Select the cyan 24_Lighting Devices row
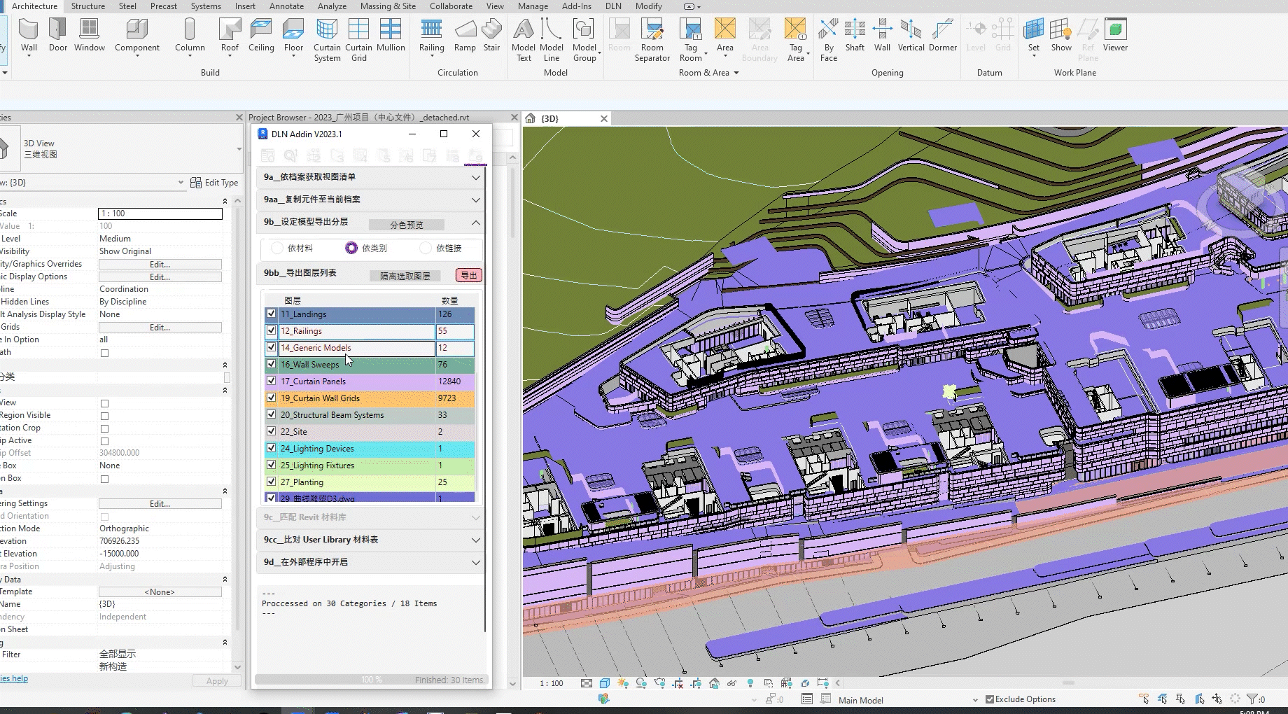 [x=370, y=449]
